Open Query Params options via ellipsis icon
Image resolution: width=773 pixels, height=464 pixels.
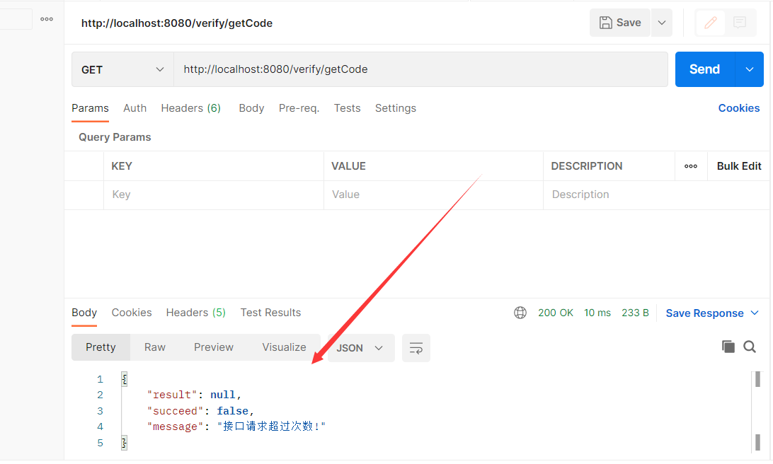pos(692,166)
